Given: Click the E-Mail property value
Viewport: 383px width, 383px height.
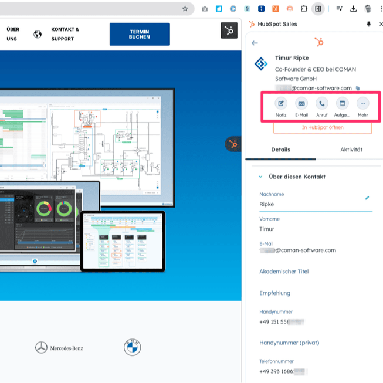Looking at the screenshot, I should (x=297, y=250).
